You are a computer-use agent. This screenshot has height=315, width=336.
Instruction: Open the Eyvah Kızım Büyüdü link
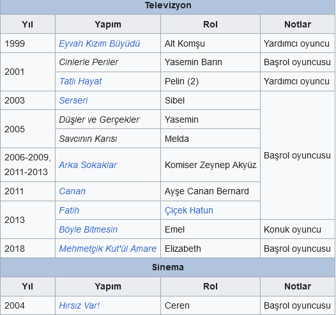100,43
